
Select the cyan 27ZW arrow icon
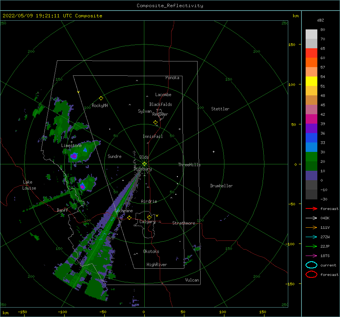click(x=311, y=237)
